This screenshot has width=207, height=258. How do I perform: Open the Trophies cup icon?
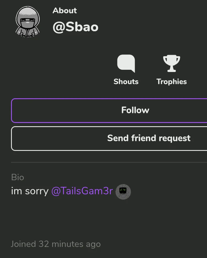(x=171, y=63)
